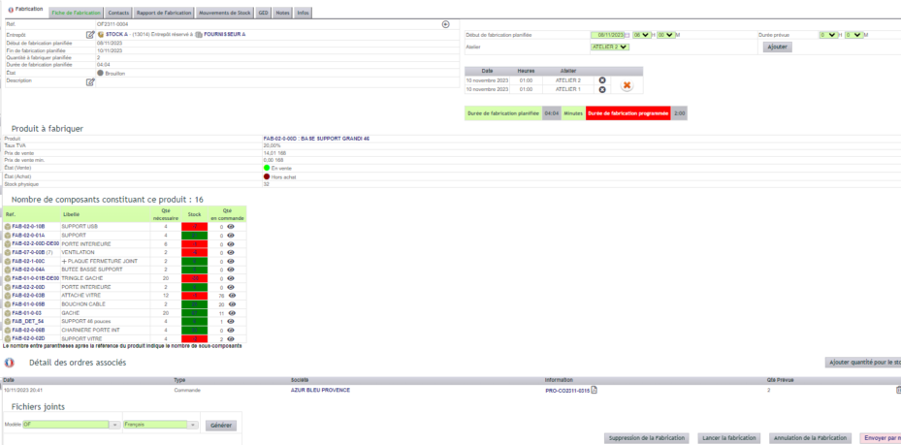Click the FOURNISSEUR A company icon
This screenshot has width=901, height=445.
tap(199, 35)
